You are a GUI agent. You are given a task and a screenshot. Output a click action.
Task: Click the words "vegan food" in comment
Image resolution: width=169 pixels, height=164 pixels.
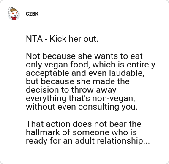[x=68, y=65]
